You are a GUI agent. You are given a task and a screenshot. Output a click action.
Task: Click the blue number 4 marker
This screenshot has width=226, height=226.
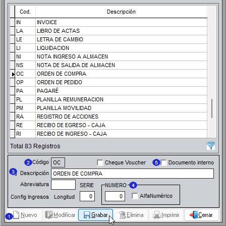pos(133,185)
